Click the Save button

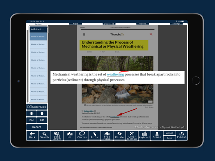coord(169,138)
